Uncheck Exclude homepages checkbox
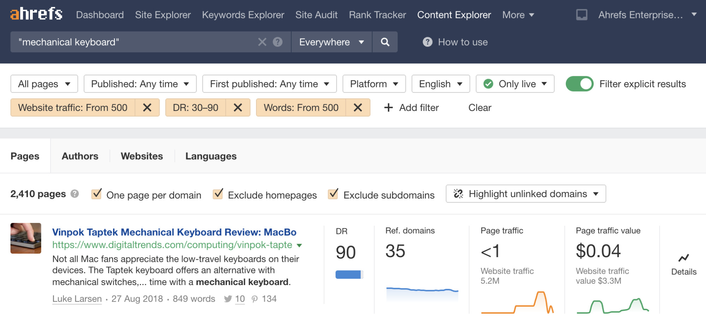 pyautogui.click(x=218, y=194)
